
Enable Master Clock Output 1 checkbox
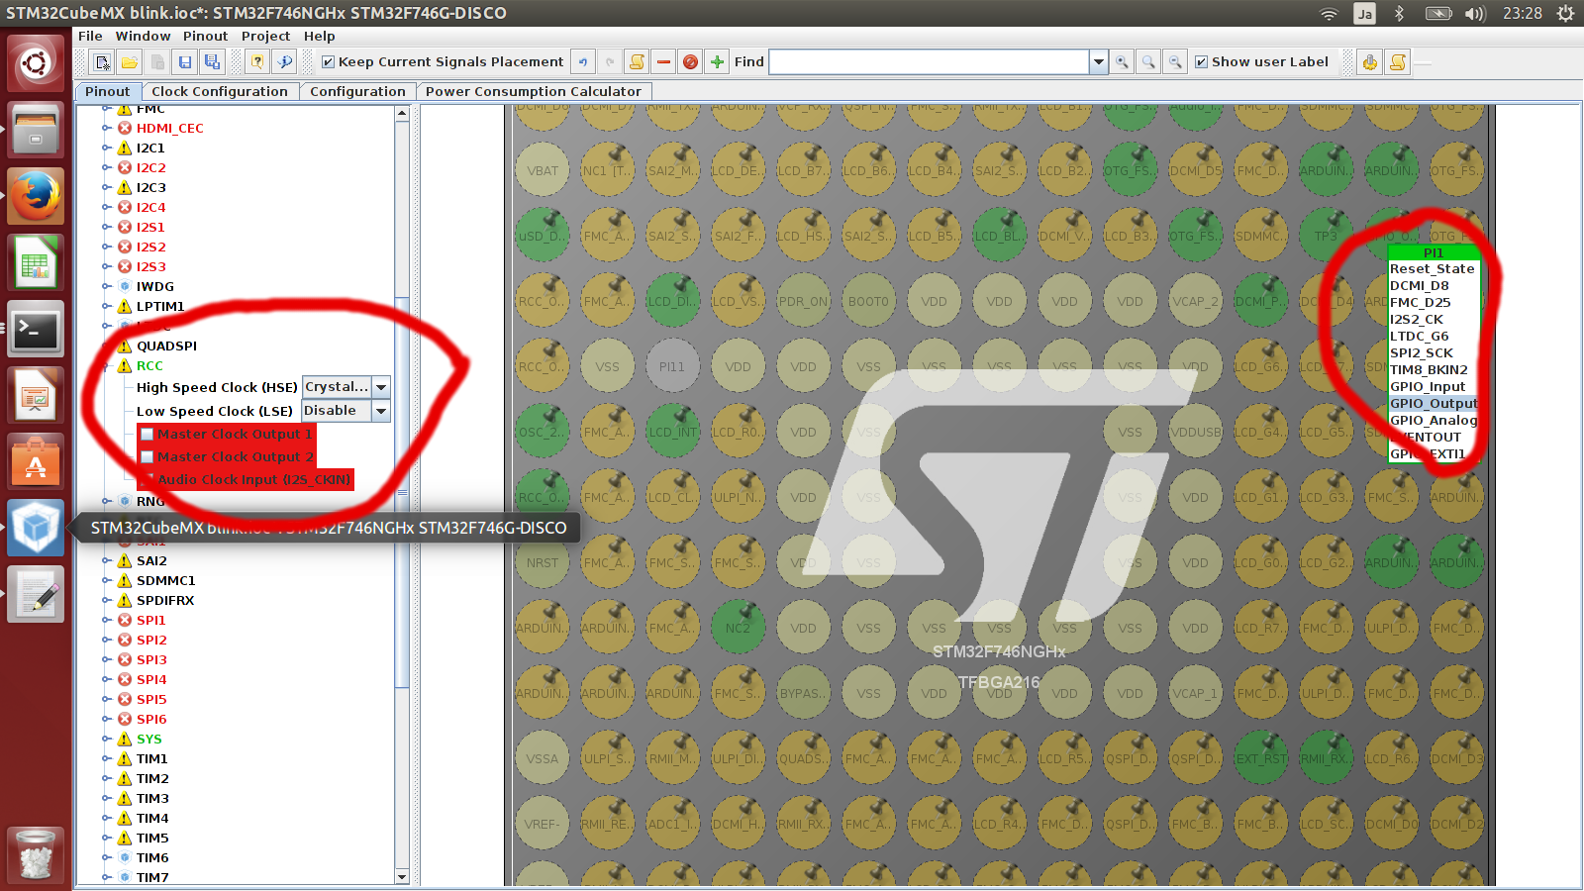pyautogui.click(x=148, y=434)
